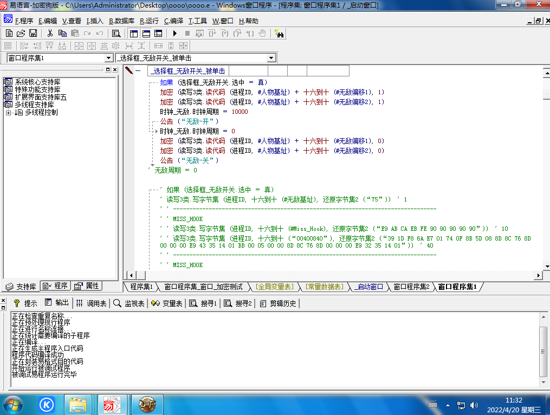Switch to the 窗口程序集2 tab

pyautogui.click(x=411, y=287)
